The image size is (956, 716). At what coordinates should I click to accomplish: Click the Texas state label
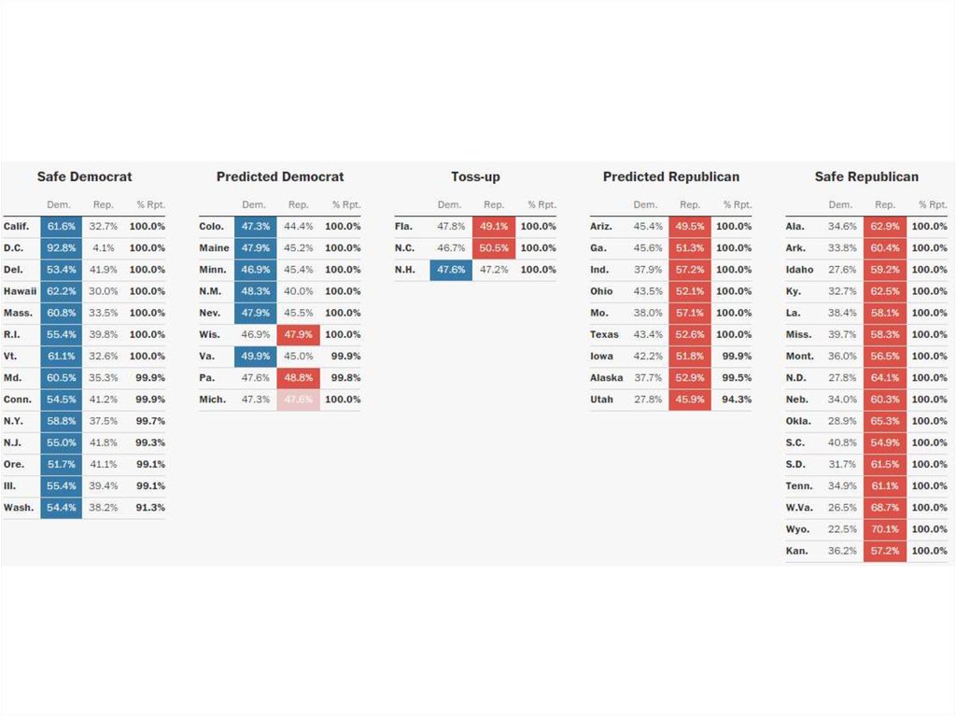603,334
